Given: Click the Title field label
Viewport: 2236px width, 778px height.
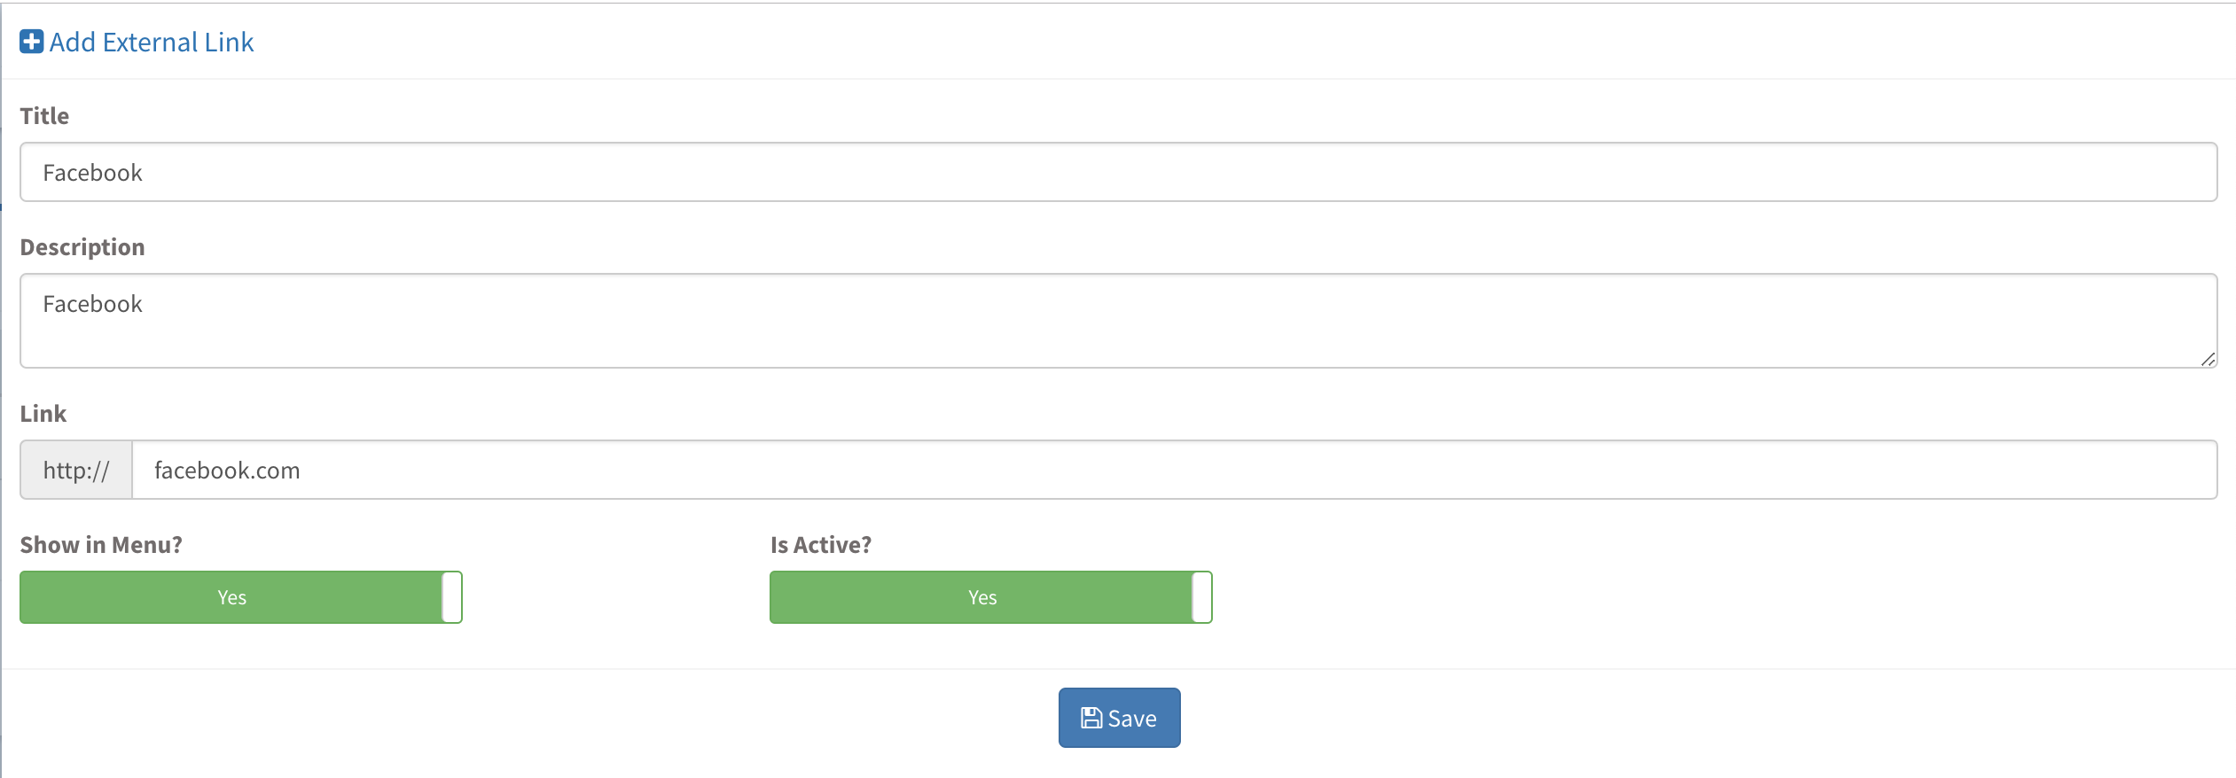Looking at the screenshot, I should click(44, 116).
